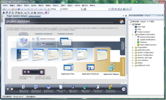Viewport: 166px width, 100px height.
Task: Click the back arrow in bottom navigation bar
Action: pos(12,89)
